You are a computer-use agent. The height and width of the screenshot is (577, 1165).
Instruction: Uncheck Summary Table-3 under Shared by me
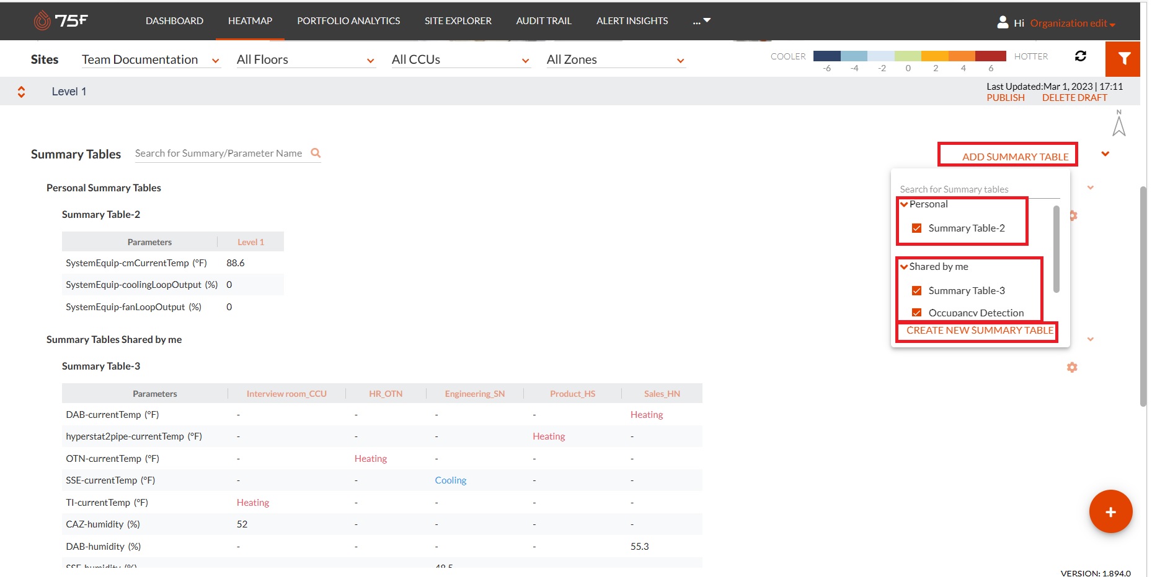916,290
